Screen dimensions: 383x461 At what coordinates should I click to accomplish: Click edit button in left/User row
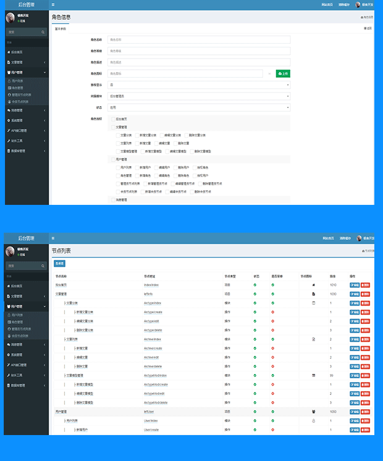(355, 412)
